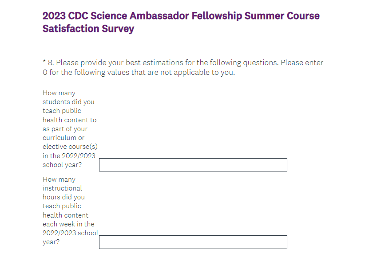The width and height of the screenshot is (369, 253).
Task: Click the 'as part of your' label line
Action: pos(65,129)
